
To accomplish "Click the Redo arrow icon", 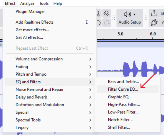I will click(107, 23).
